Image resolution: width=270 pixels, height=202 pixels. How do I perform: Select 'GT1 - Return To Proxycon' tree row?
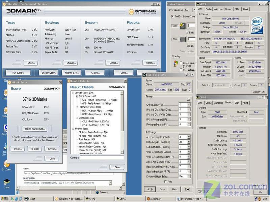[100, 100]
